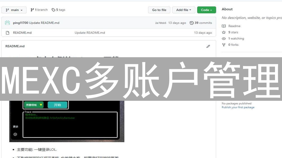
Task: Open the README.md file in list
Action: pyautogui.click(x=22, y=33)
